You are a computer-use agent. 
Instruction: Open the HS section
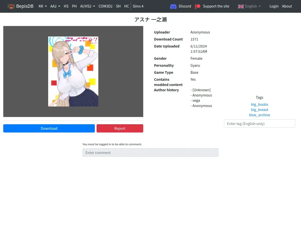[66, 6]
